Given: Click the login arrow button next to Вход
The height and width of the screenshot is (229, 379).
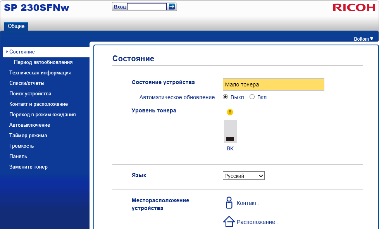Looking at the screenshot, I should click(x=172, y=7).
